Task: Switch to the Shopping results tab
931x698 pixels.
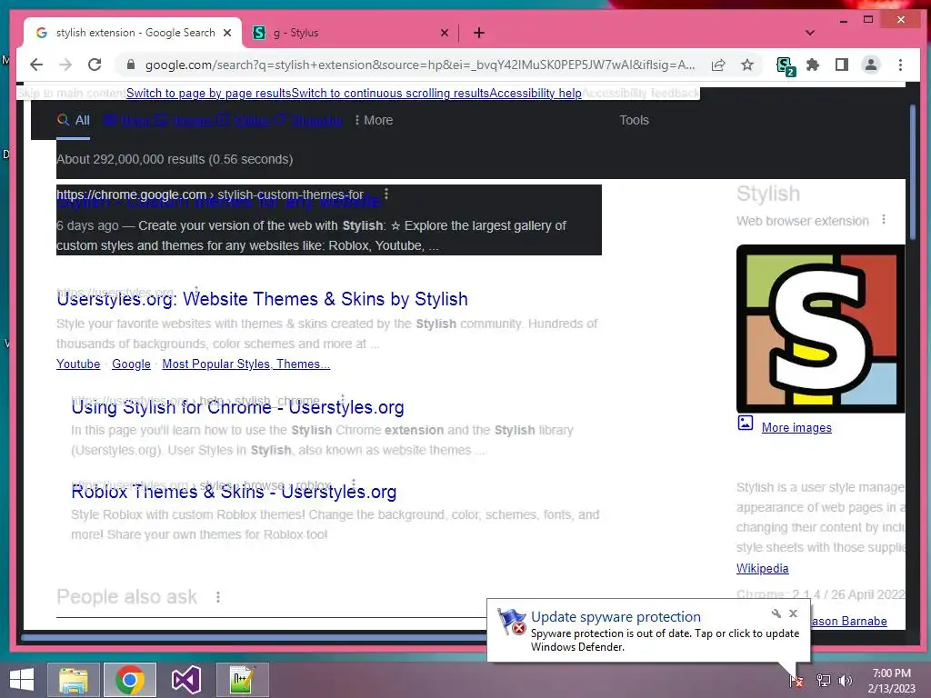Action: click(309, 121)
